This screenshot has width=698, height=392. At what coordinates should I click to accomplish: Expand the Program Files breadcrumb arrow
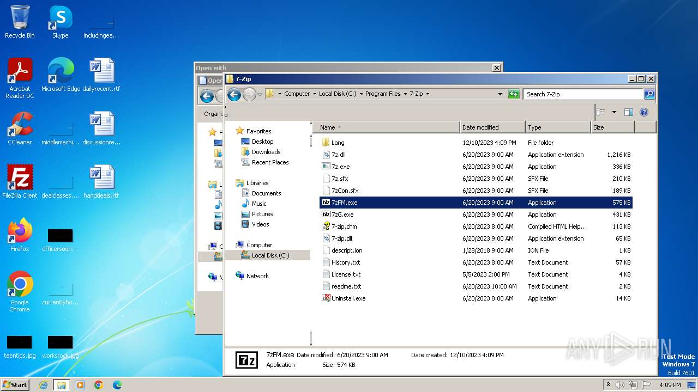pos(405,94)
